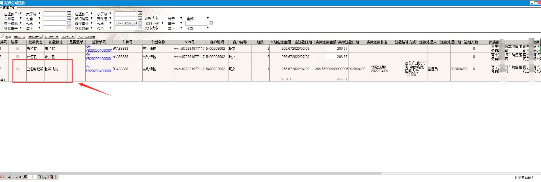
Task: Click the page number input field
Action: click(x=32, y=177)
